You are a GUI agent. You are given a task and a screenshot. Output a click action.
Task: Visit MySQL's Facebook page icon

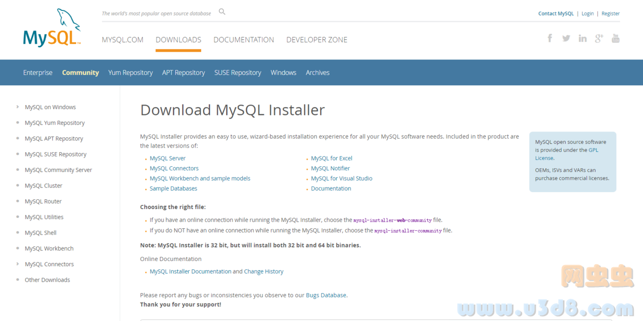click(550, 38)
